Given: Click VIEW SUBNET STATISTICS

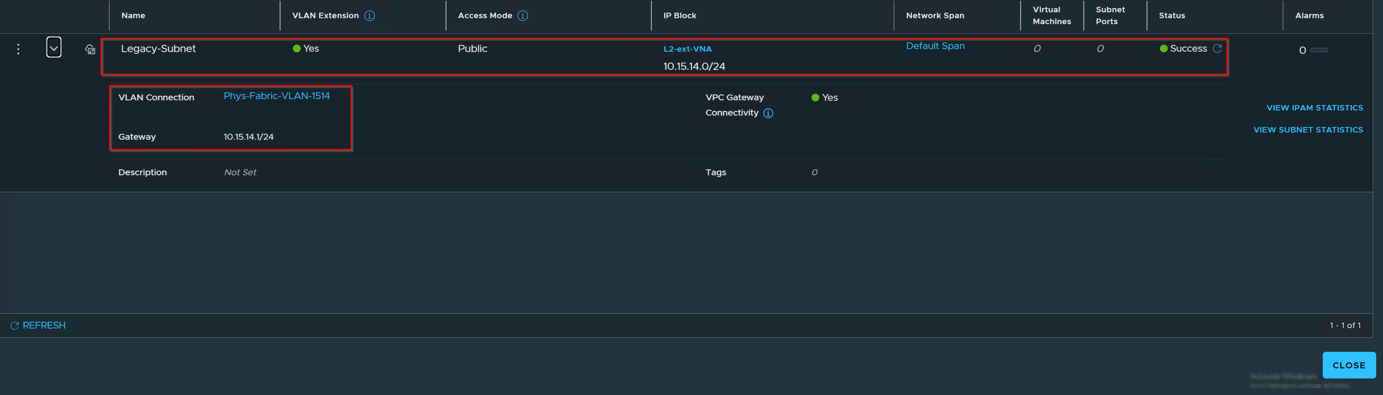Looking at the screenshot, I should 1308,130.
